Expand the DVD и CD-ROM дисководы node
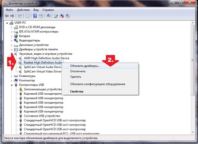This screenshot has width=198, height=144. (x=12, y=27)
